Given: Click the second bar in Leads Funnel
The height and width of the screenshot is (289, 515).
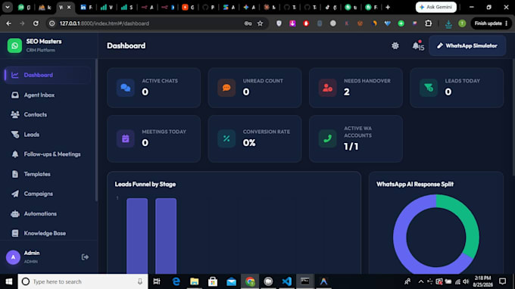Looking at the screenshot, I should point(166,235).
